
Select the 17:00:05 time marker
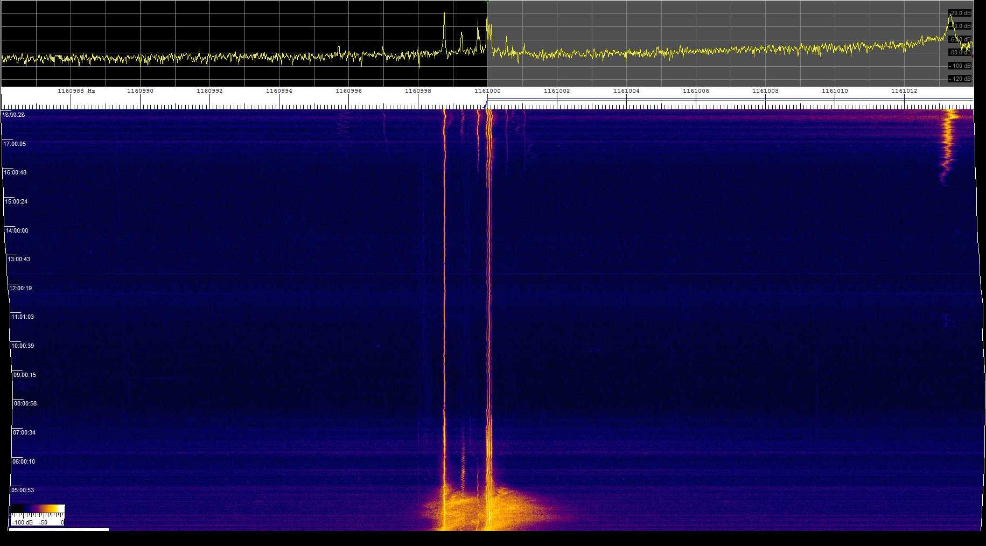15,144
